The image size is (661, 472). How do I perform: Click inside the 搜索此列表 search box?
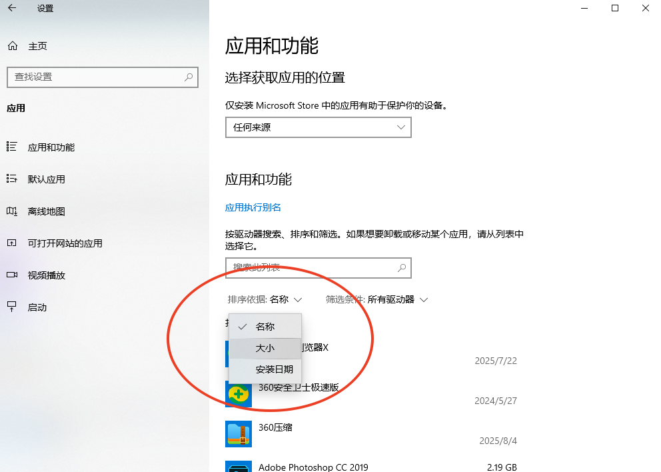click(x=318, y=267)
